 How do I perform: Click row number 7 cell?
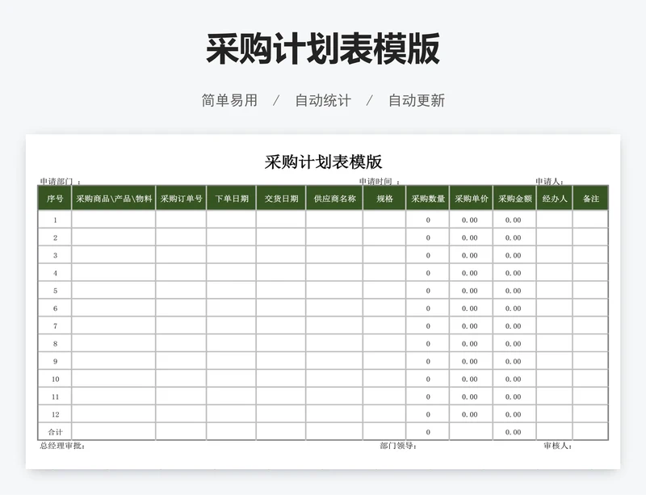(55, 326)
